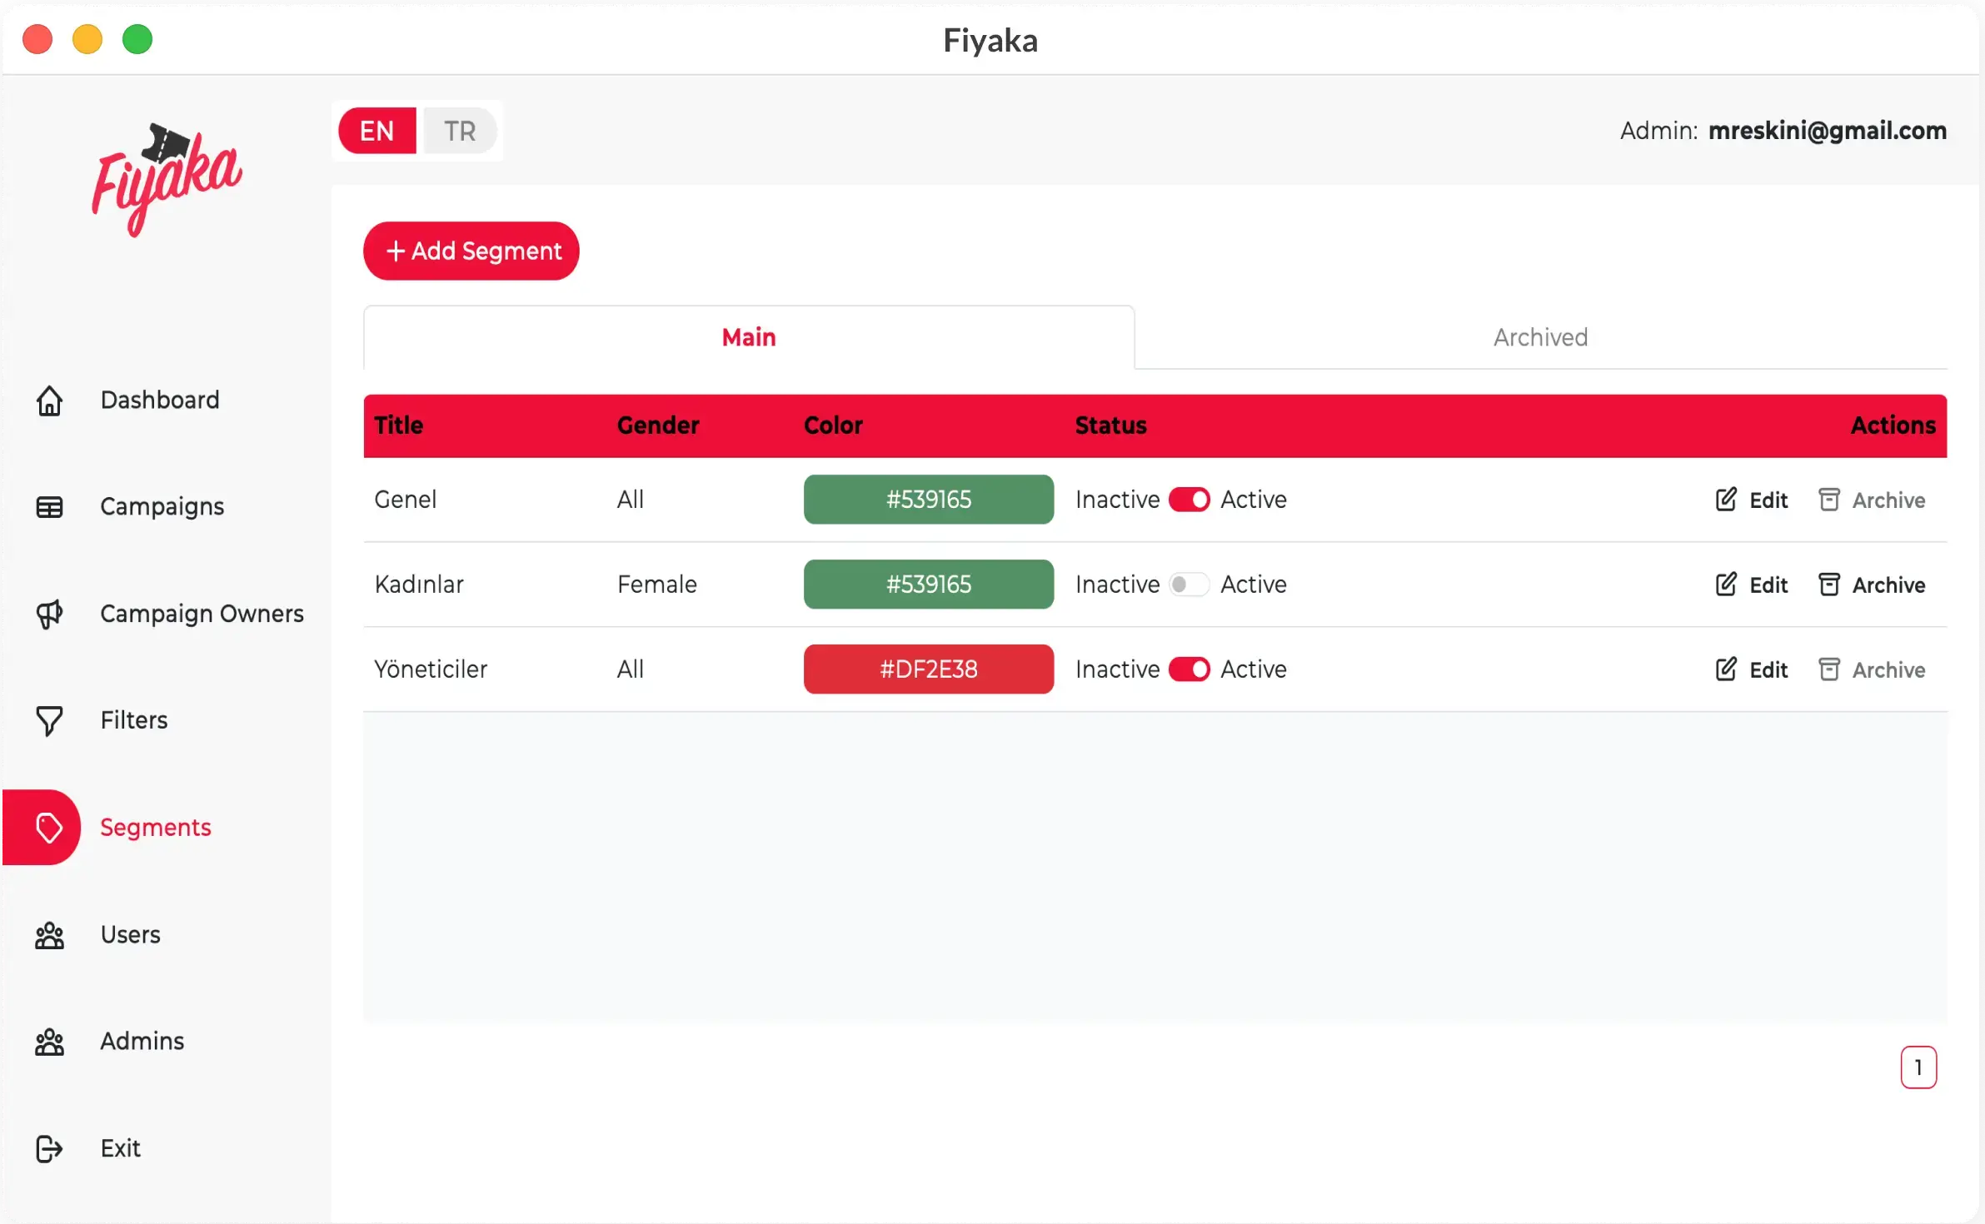Switch the language to TR

coord(459,131)
